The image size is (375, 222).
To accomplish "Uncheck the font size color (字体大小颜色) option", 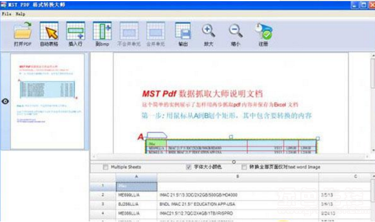I will tap(189, 167).
